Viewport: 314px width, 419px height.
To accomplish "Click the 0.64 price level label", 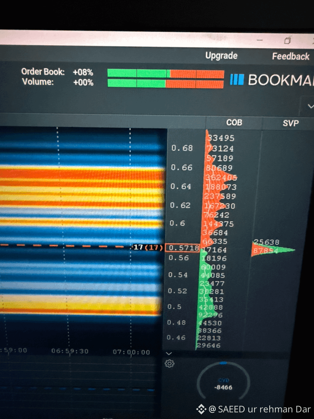I will 181,186.
